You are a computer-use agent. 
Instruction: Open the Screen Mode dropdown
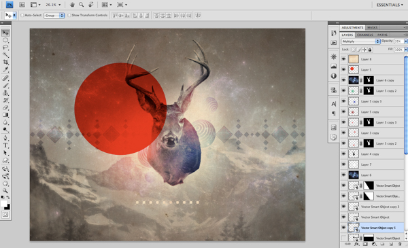click(122, 5)
